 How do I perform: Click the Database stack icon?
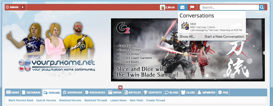(x=24, y=92)
